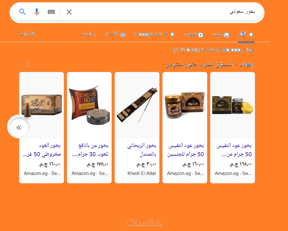Click title بخور الريحاني بالصندل
Image resolution: width=288 pixels, height=231 pixels.
coord(142,150)
